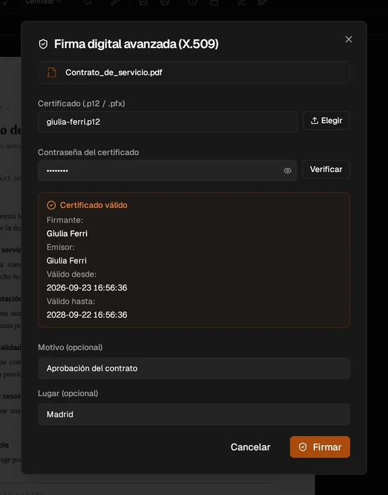Toggle password visibility with the eye icon
The image size is (388, 495).
pyautogui.click(x=287, y=171)
